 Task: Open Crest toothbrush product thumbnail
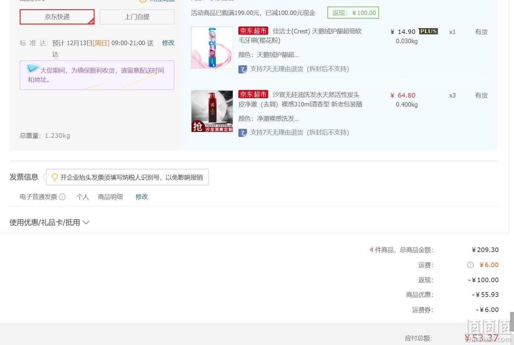pyautogui.click(x=212, y=48)
